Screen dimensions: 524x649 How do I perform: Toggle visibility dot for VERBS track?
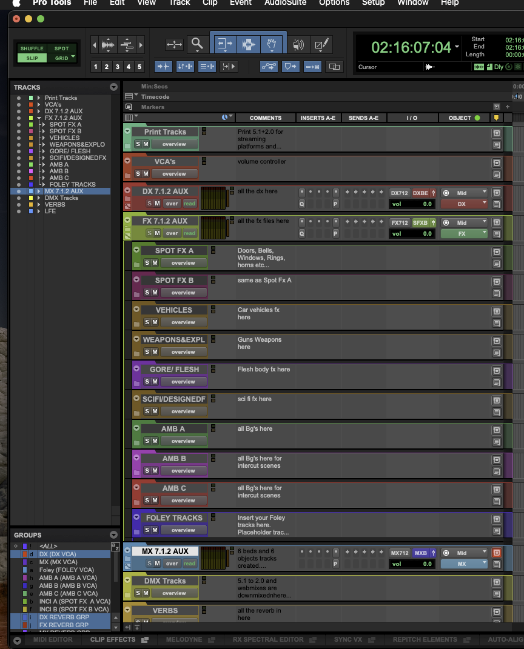click(x=19, y=204)
